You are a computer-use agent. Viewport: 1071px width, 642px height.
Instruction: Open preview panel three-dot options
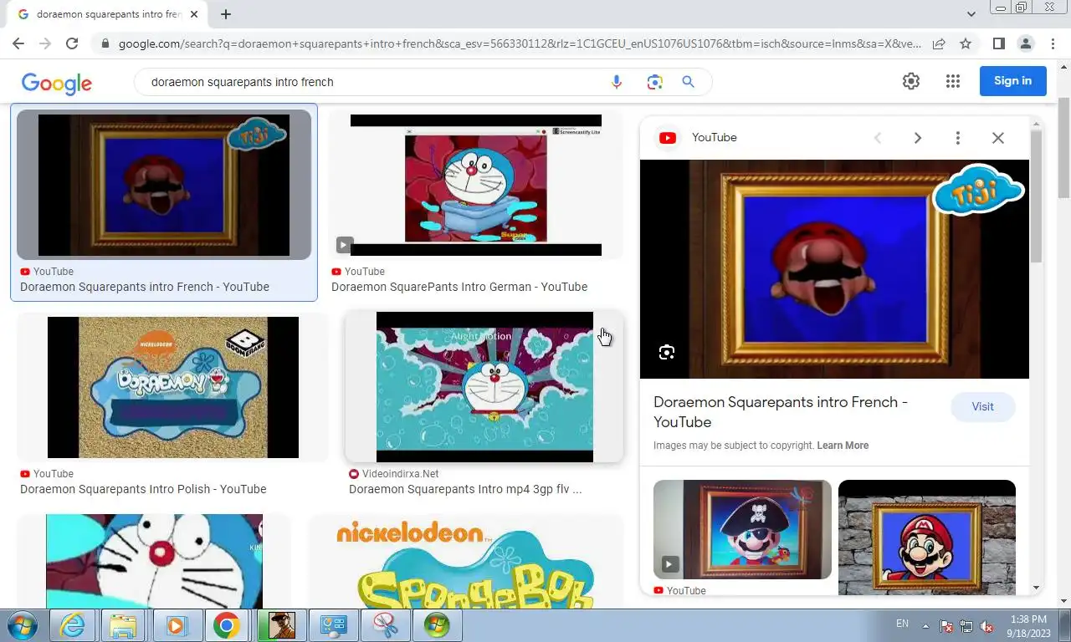click(958, 138)
